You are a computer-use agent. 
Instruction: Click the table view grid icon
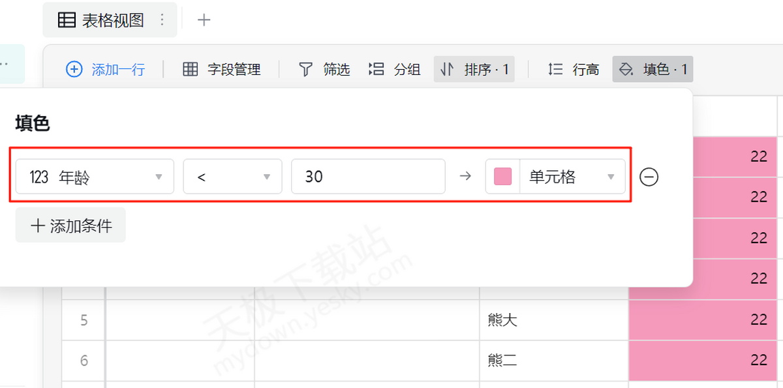[x=67, y=20]
